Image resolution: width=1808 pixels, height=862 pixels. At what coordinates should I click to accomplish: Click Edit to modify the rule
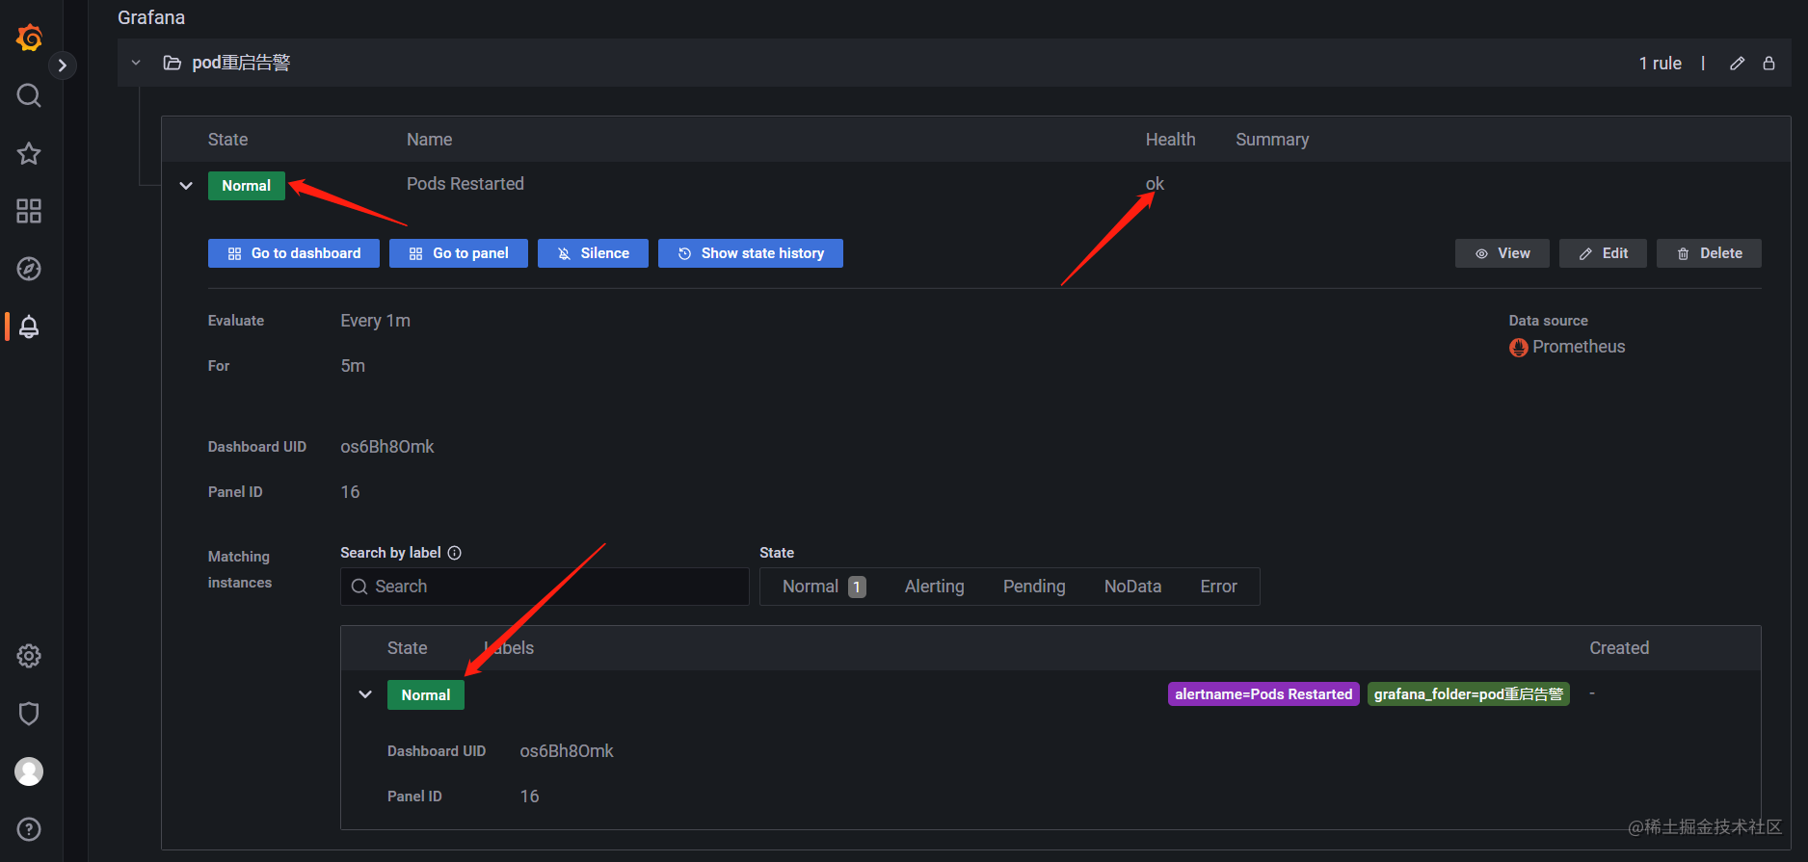1603,253
